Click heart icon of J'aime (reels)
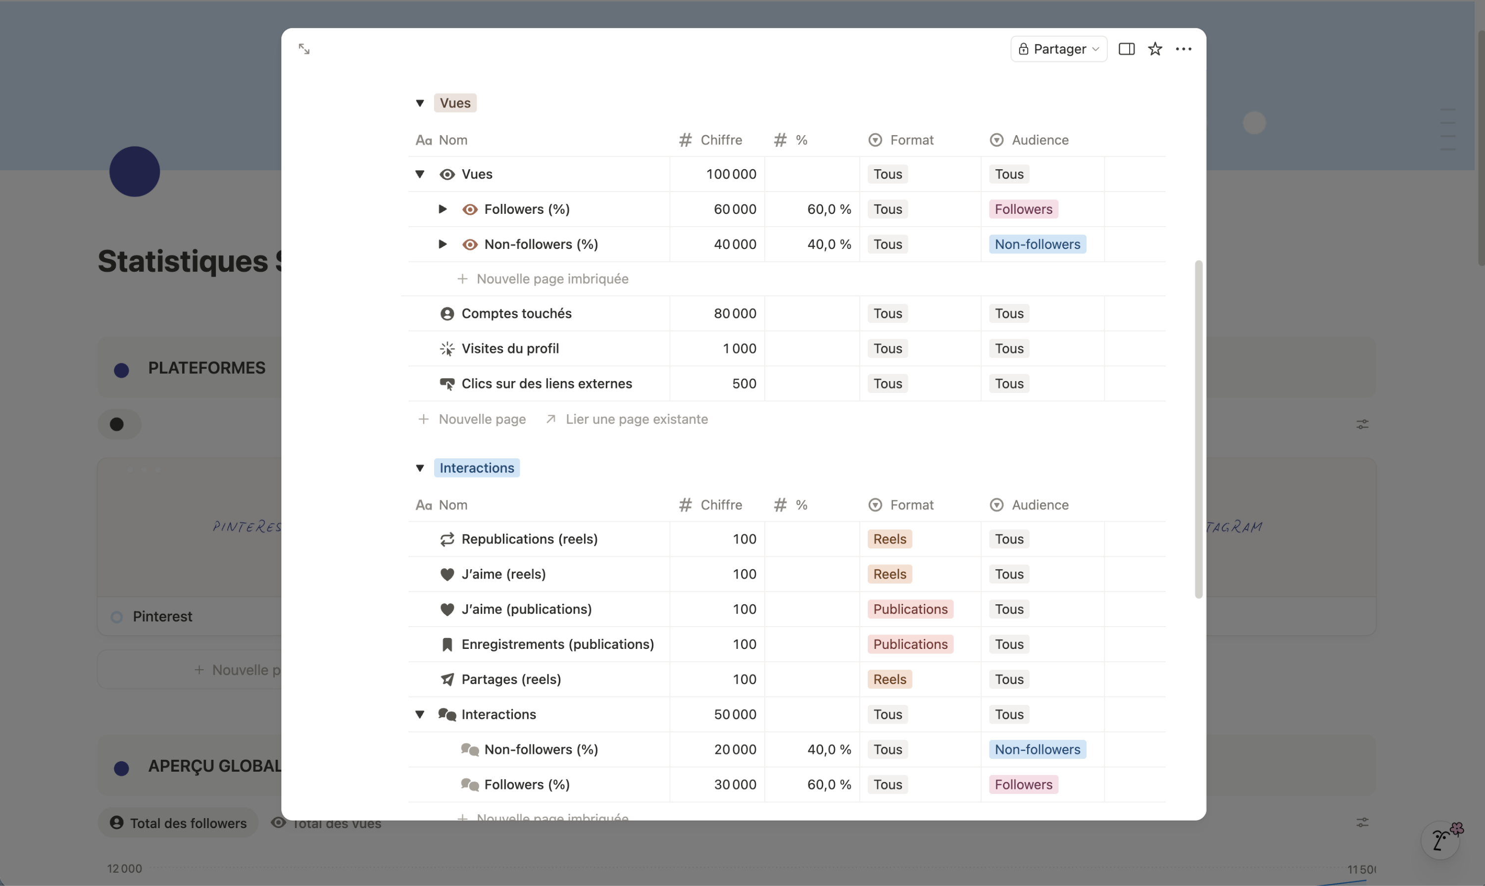 tap(446, 574)
